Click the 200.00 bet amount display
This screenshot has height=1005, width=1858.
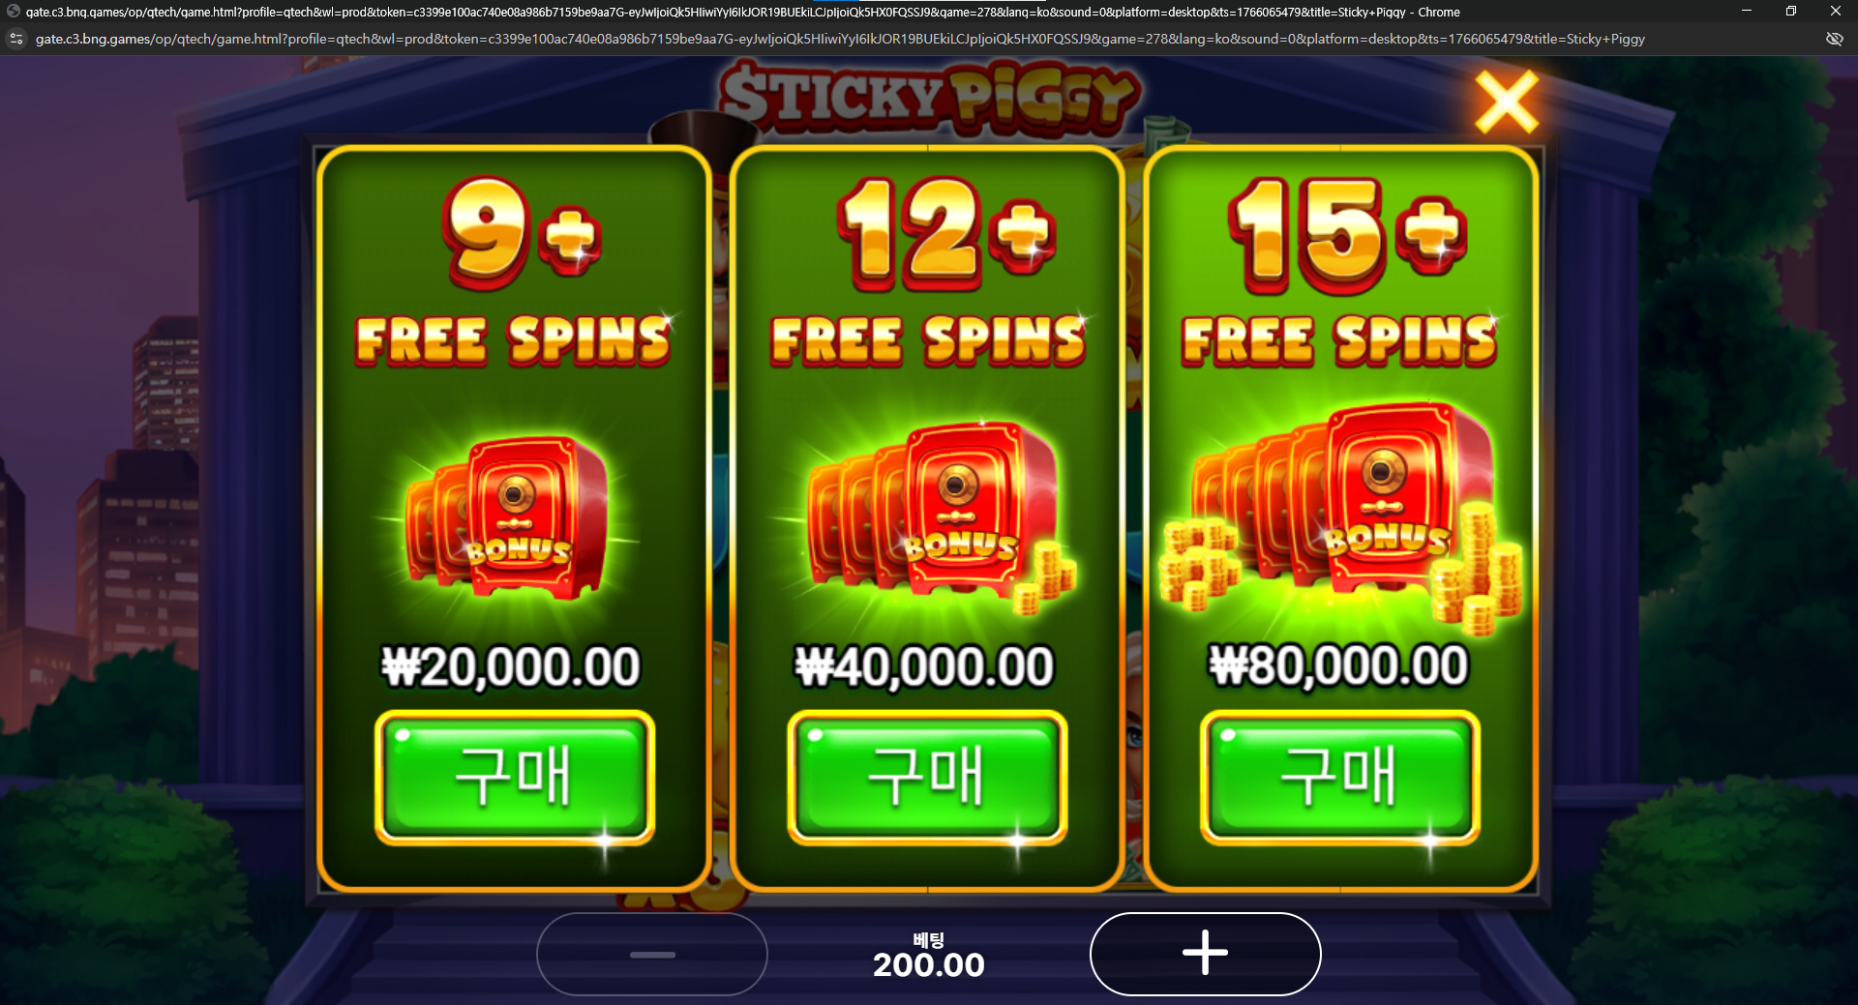929,964
